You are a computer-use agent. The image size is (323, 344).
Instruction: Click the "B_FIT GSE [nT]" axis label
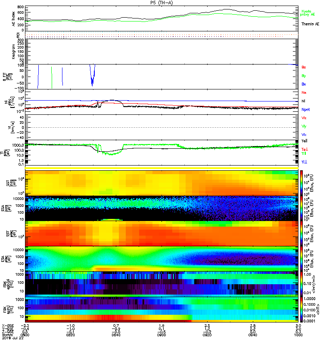[7, 77]
